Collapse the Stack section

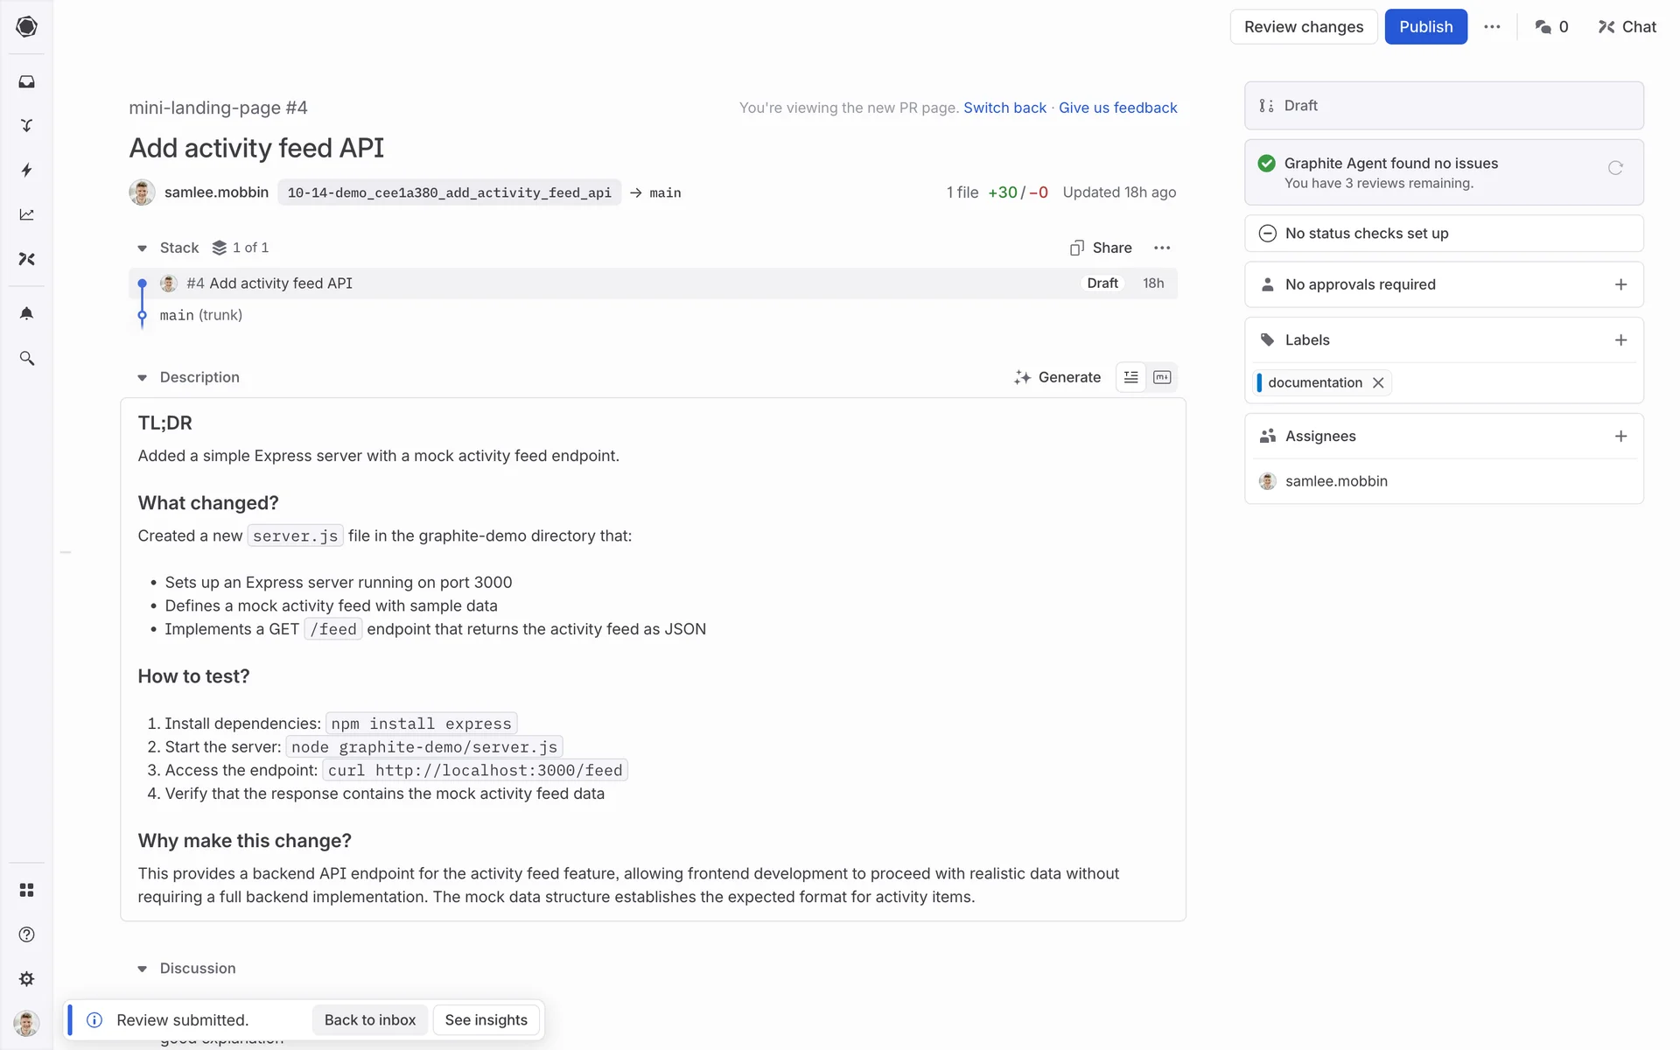(x=142, y=248)
